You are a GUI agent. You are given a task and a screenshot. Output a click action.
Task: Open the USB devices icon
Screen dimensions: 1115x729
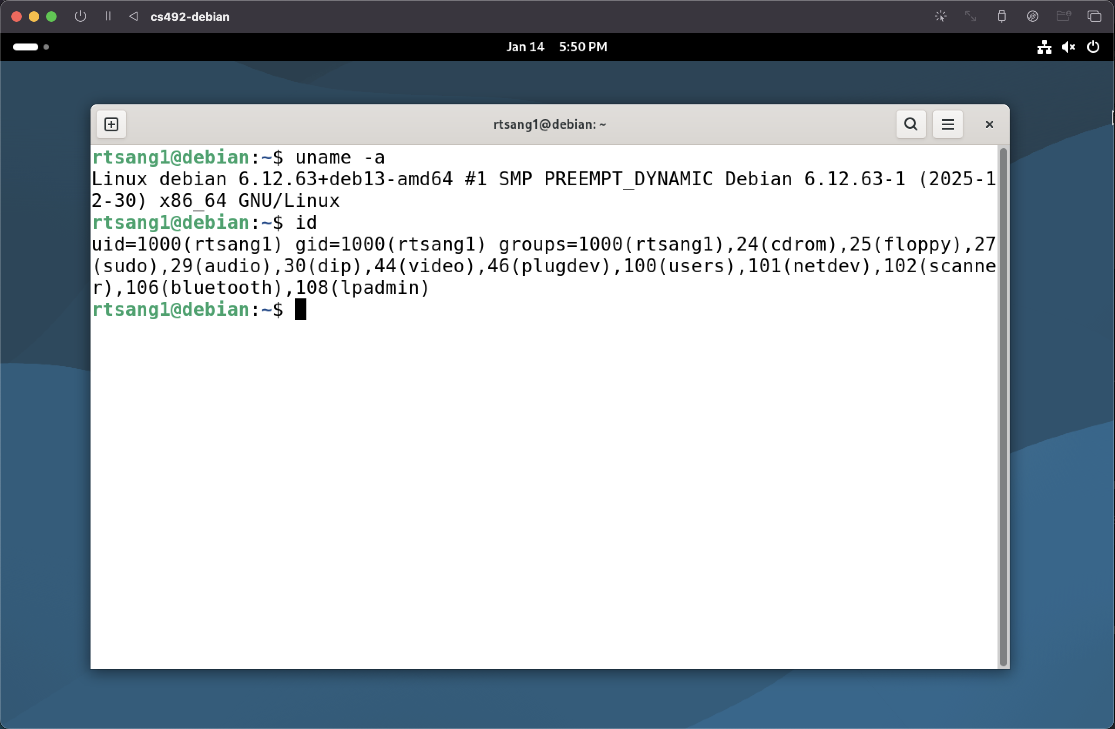coord(1001,17)
